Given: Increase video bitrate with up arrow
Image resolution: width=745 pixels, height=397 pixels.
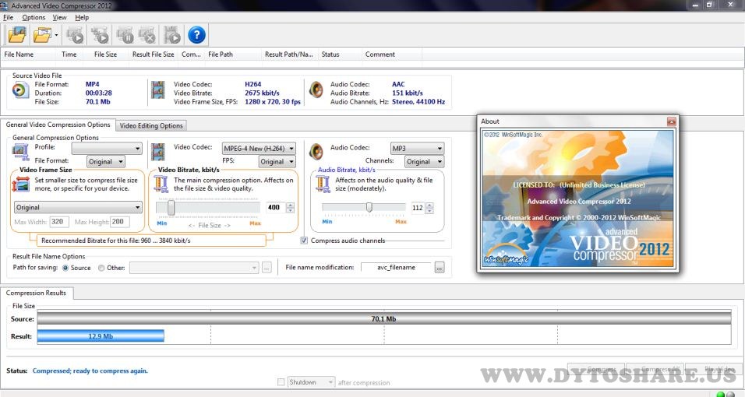Looking at the screenshot, I should click(x=291, y=206).
